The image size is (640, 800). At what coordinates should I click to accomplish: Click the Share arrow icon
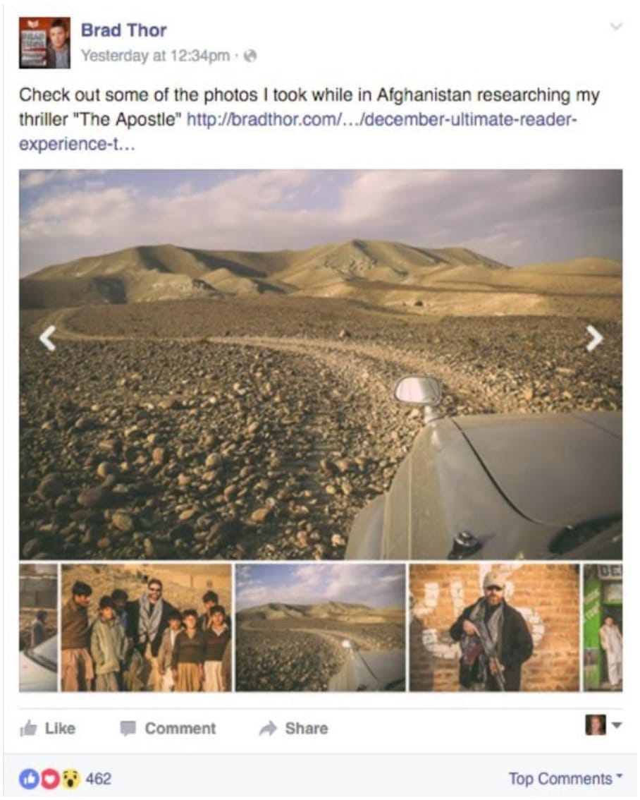pos(268,728)
